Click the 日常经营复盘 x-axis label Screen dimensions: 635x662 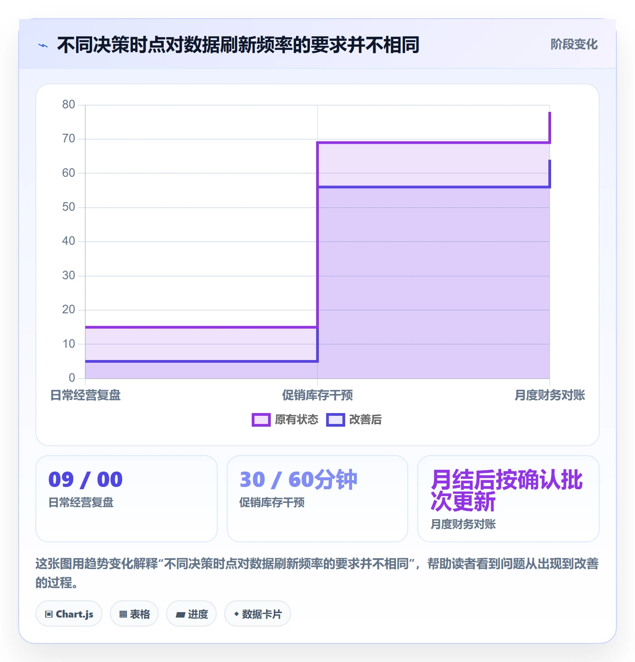(85, 395)
